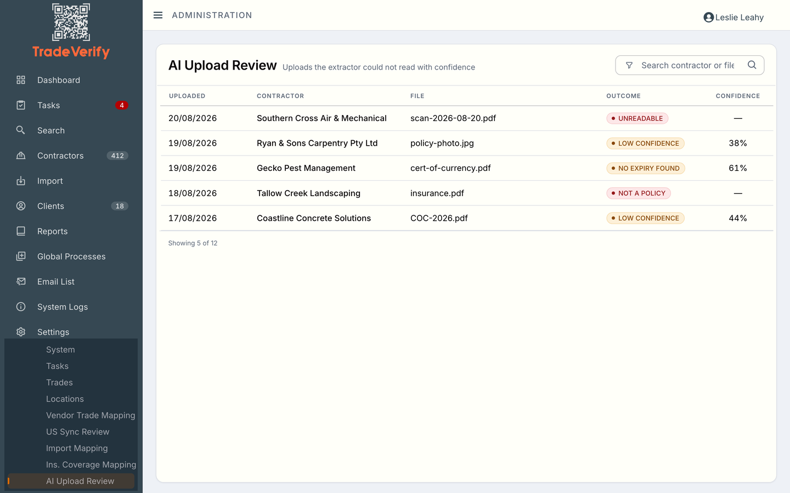Open System Logs
Image resolution: width=790 pixels, height=493 pixels.
[63, 307]
